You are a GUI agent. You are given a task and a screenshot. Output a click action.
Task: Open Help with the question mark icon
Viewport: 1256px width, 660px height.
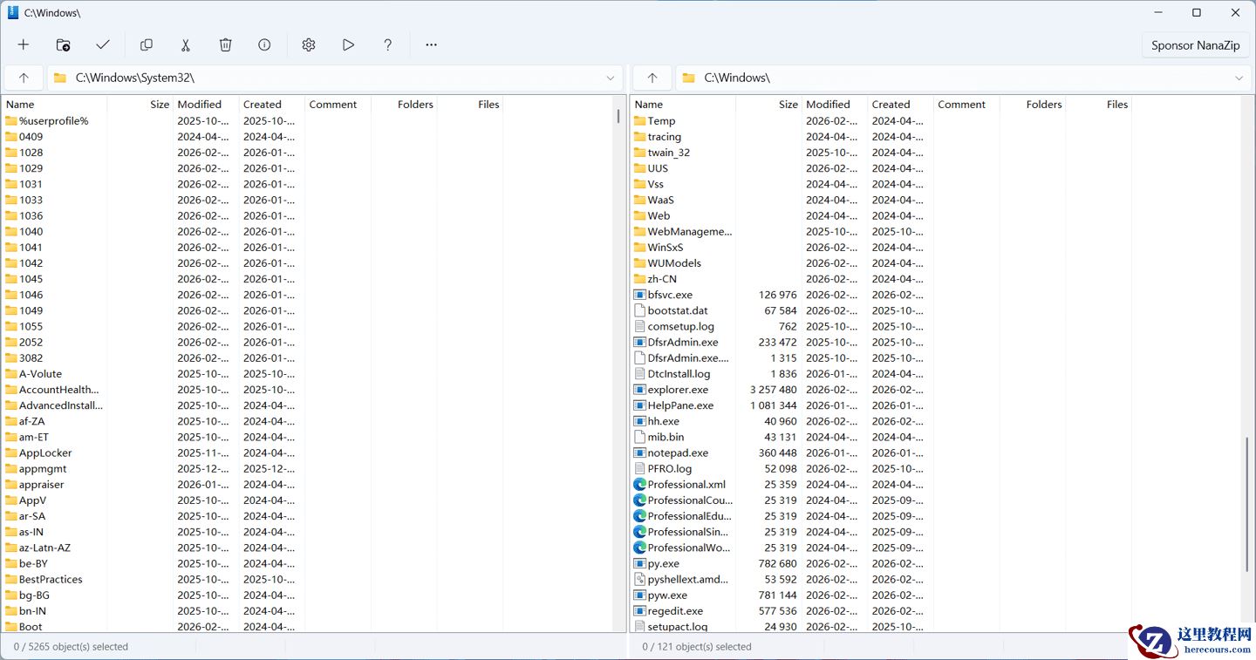coord(388,44)
